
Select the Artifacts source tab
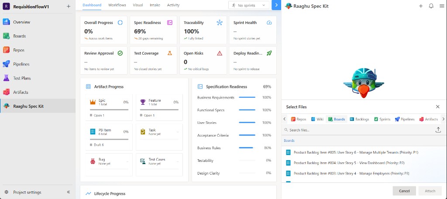coord(429,119)
